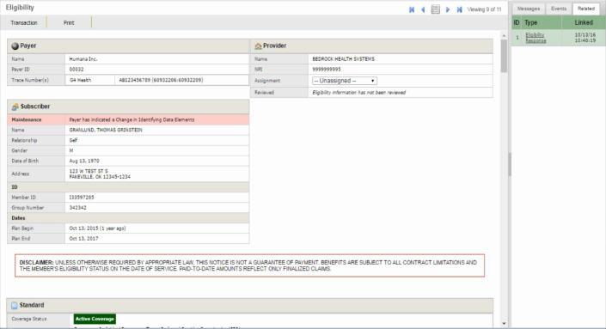The height and width of the screenshot is (329, 606).
Task: Open the Transaction menu
Action: (24, 23)
